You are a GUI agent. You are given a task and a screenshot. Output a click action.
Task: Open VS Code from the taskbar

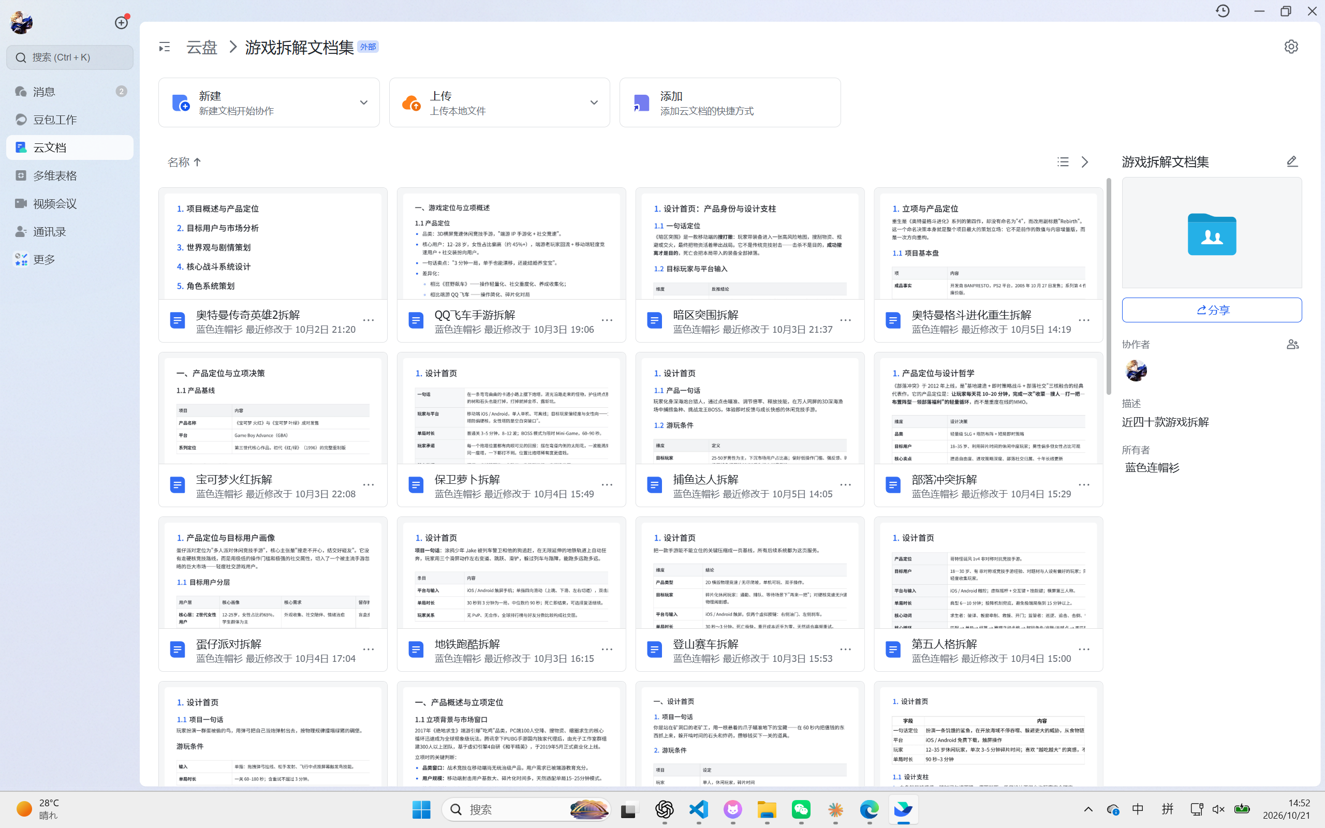coord(699,809)
